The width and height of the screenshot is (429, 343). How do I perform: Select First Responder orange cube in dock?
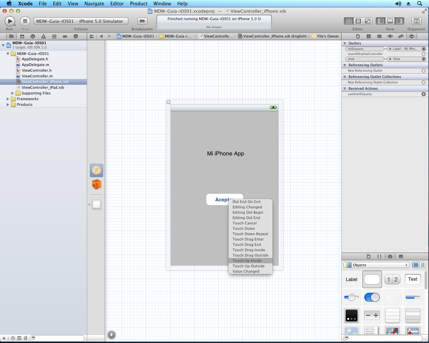[97, 184]
